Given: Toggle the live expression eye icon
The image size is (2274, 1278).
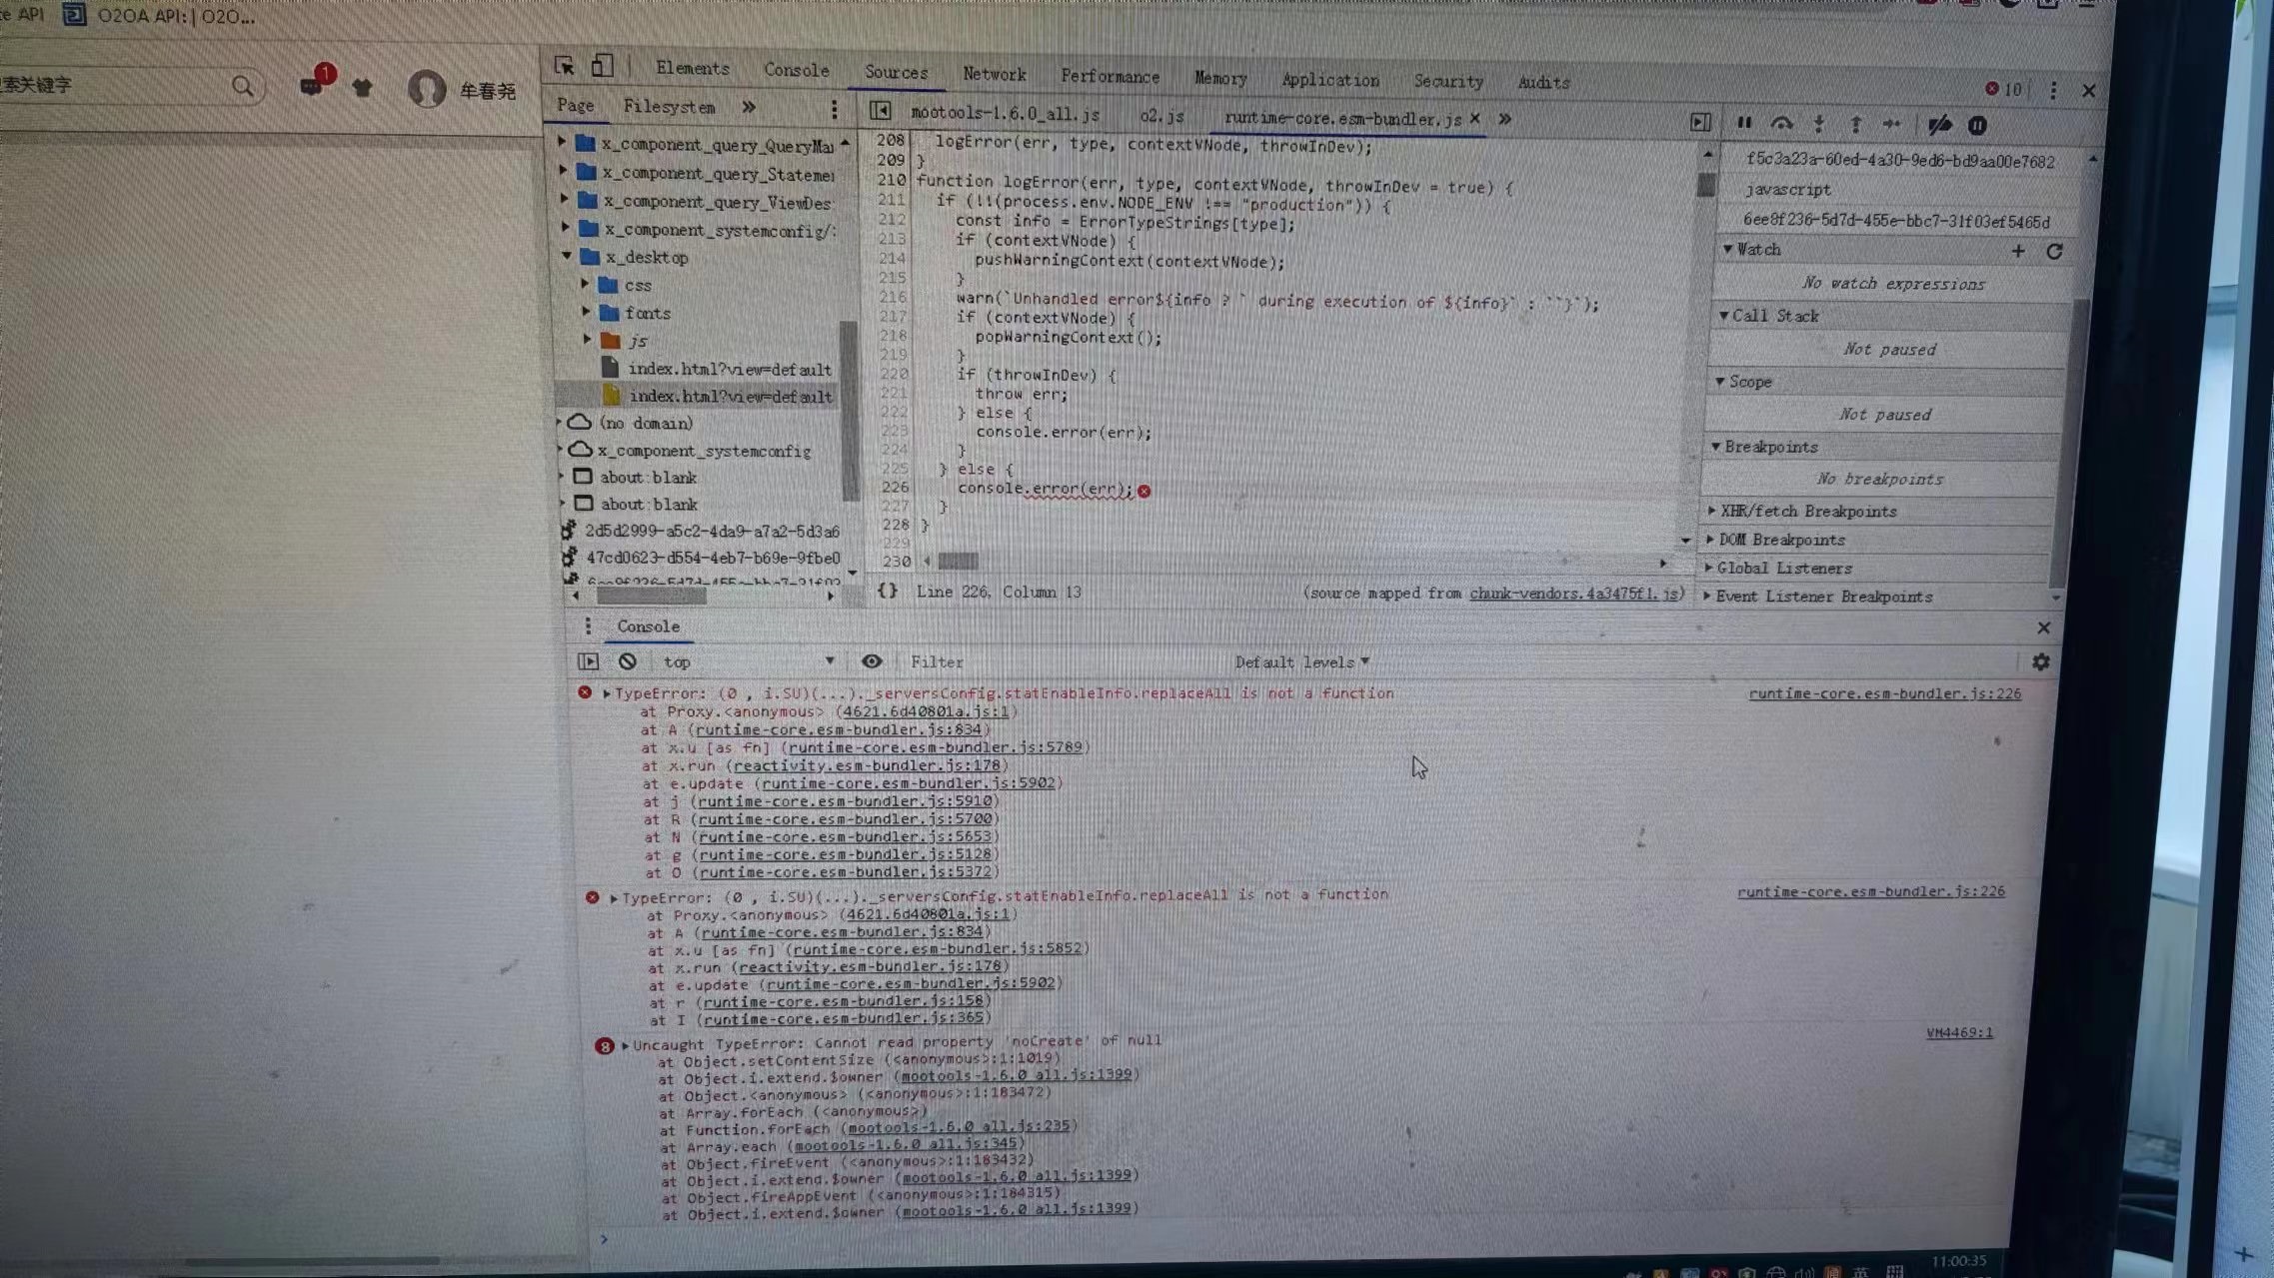Looking at the screenshot, I should click(x=872, y=661).
